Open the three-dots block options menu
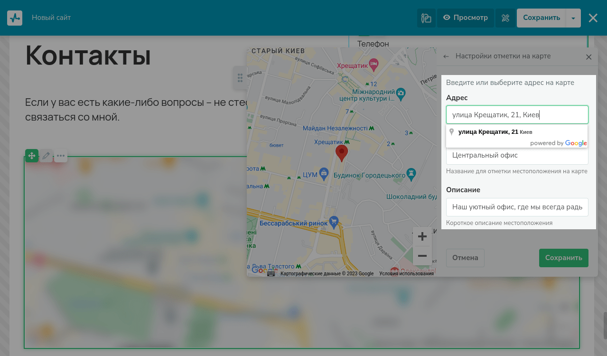Screen dimensions: 607x356 coord(61,156)
